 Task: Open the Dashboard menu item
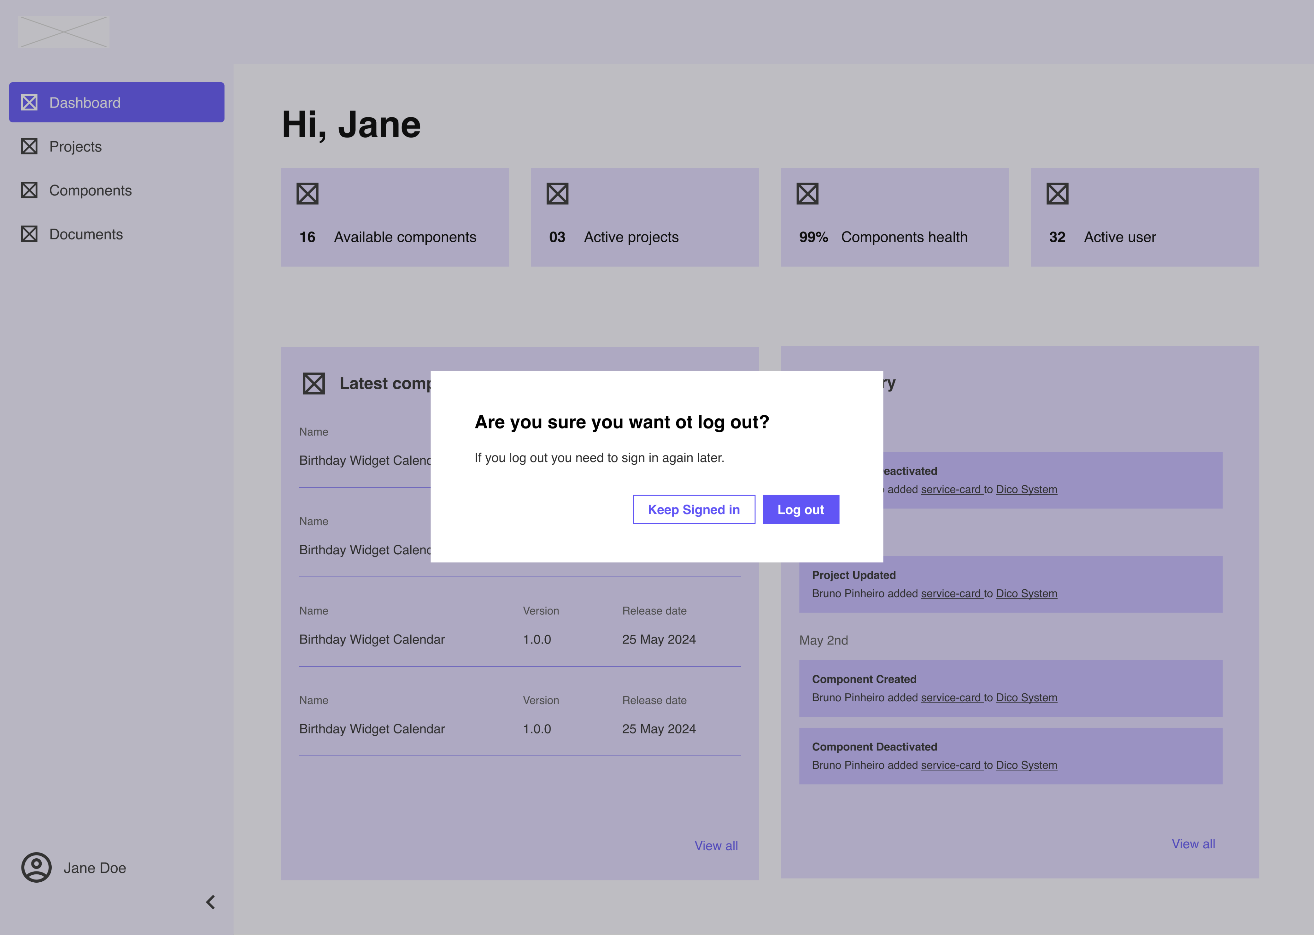tap(117, 102)
